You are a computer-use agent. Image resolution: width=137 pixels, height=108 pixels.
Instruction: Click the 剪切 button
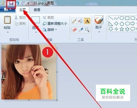coord(20,18)
